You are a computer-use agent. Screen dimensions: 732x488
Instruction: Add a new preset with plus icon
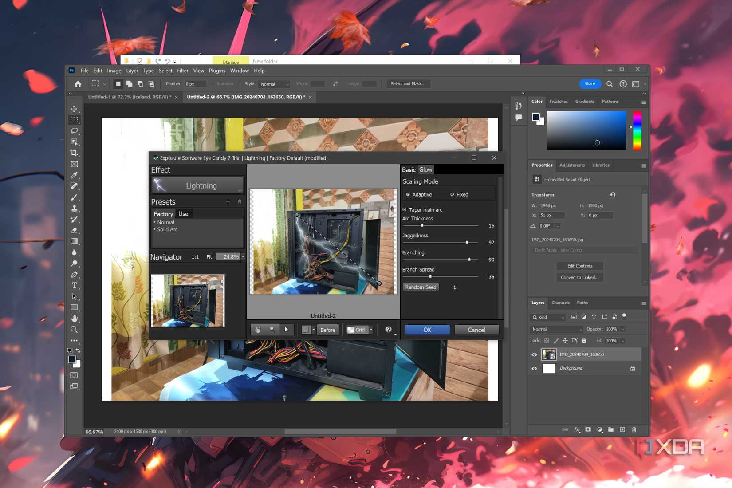tap(228, 201)
